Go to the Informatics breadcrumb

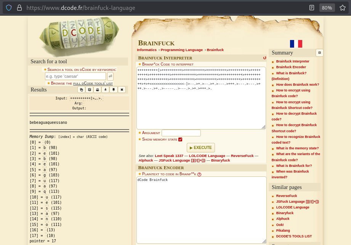tap(147, 50)
